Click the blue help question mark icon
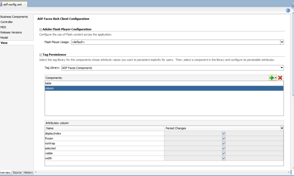294x176 pixels. tap(288, 10)
